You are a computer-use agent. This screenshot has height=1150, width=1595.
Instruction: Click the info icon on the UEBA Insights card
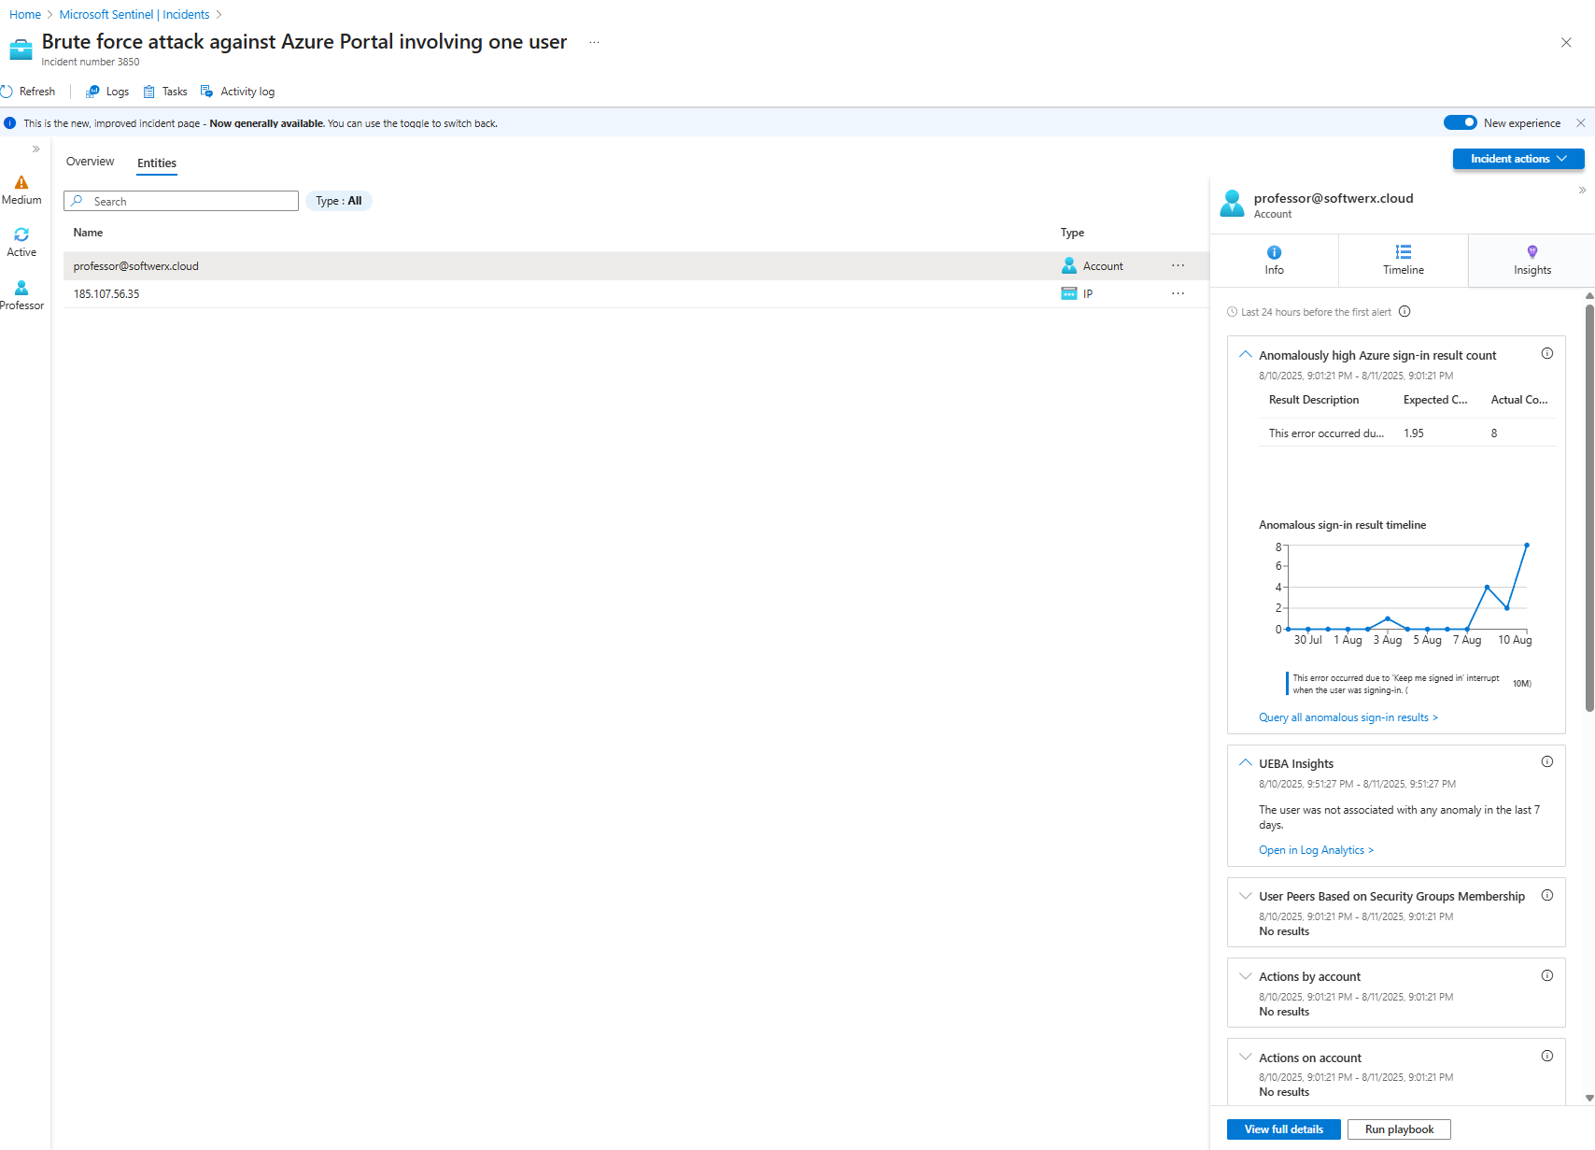(1547, 762)
